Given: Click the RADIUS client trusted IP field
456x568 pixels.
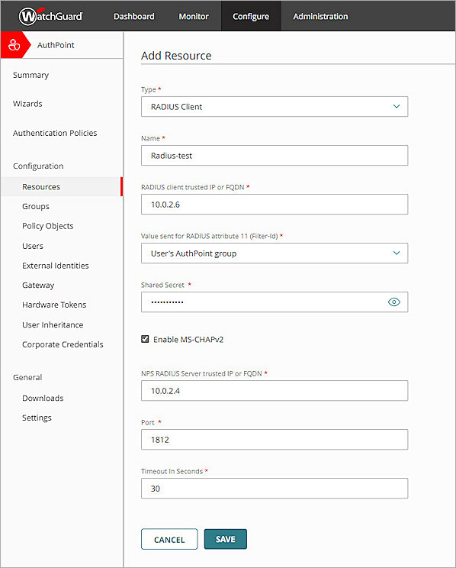Looking at the screenshot, I should pyautogui.click(x=275, y=205).
